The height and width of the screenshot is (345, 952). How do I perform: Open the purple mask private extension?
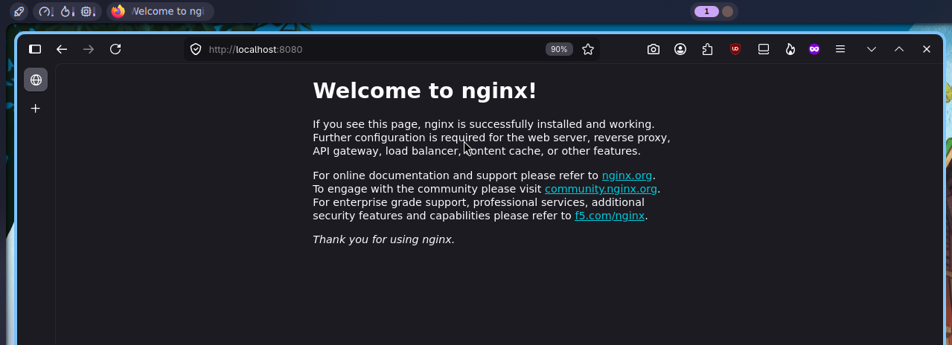pyautogui.click(x=814, y=49)
